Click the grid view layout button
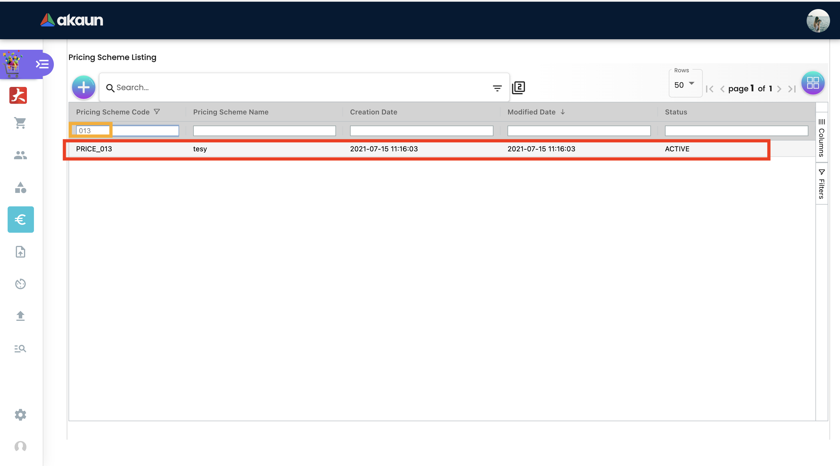 (x=812, y=83)
